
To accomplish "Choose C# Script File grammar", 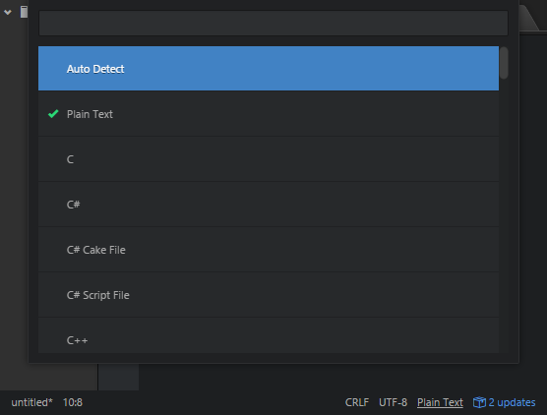I will (x=269, y=295).
